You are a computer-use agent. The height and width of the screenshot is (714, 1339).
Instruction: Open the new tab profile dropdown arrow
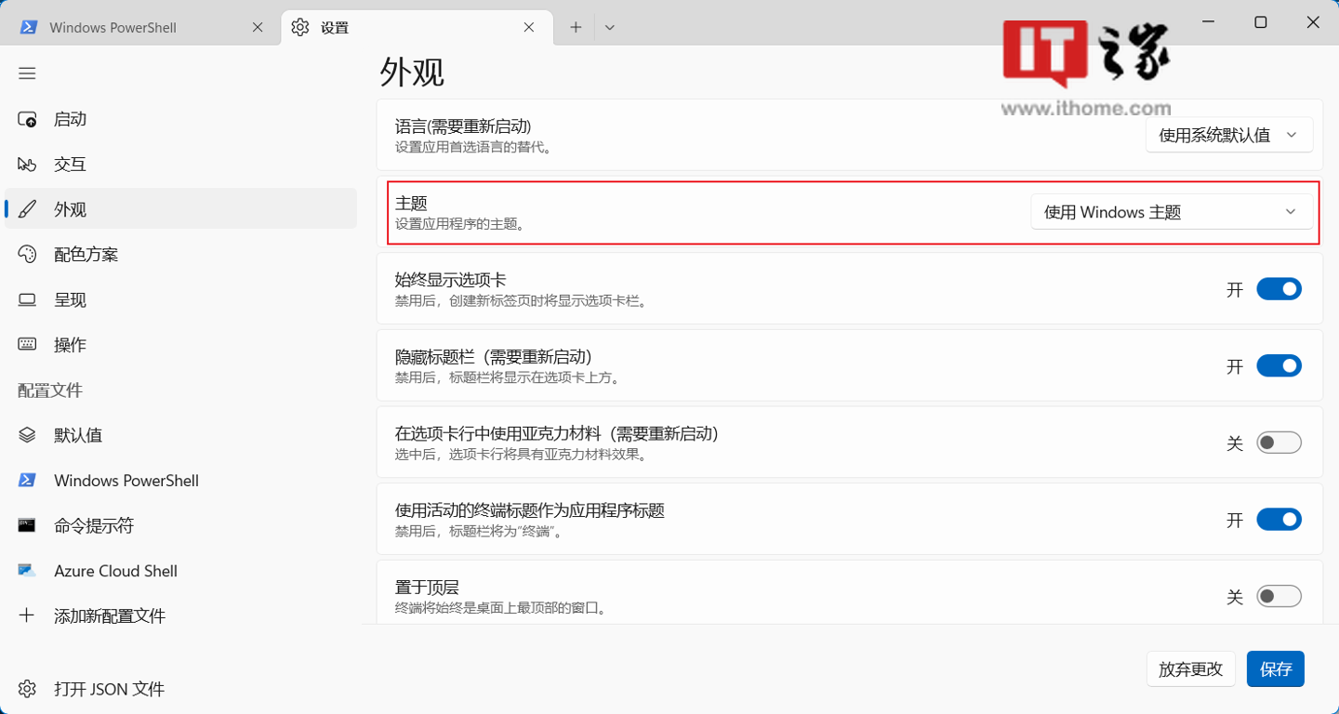609,27
